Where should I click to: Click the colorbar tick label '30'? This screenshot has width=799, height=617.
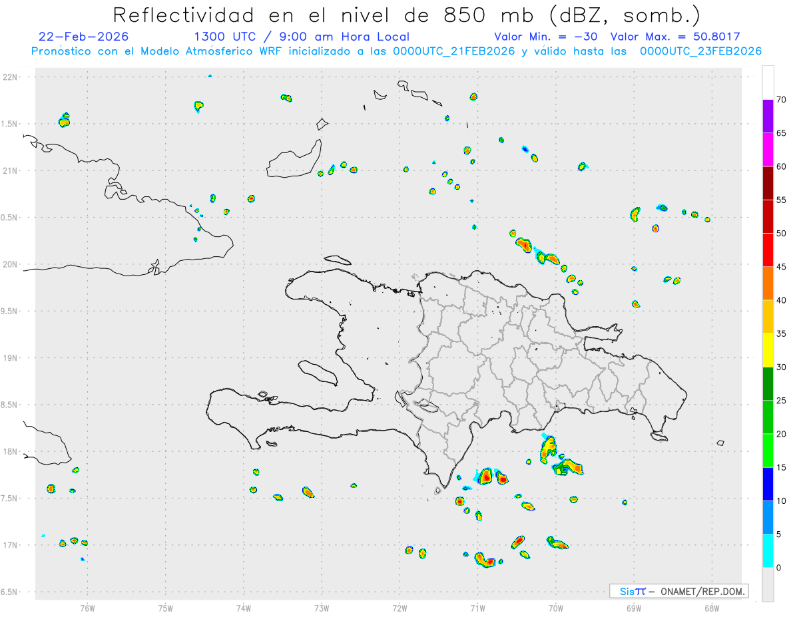pyautogui.click(x=781, y=367)
